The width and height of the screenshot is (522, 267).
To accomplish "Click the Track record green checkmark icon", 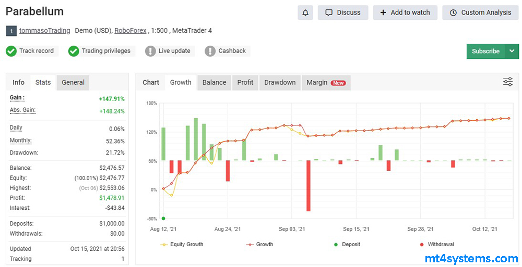I will tap(11, 51).
